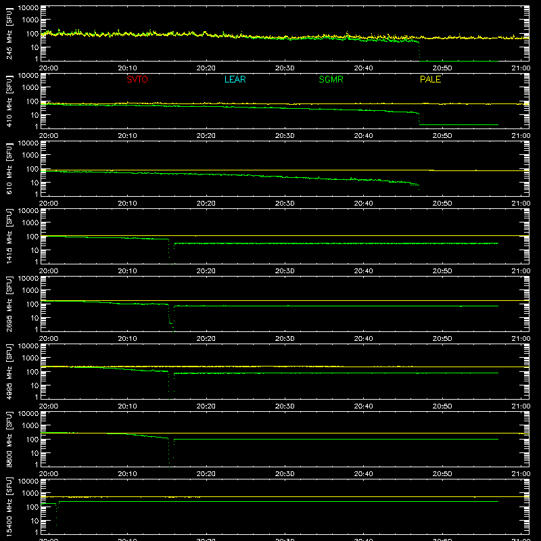Click 20:10 time label of 8800 MHz plot
The width and height of the screenshot is (541, 541).
(x=127, y=474)
